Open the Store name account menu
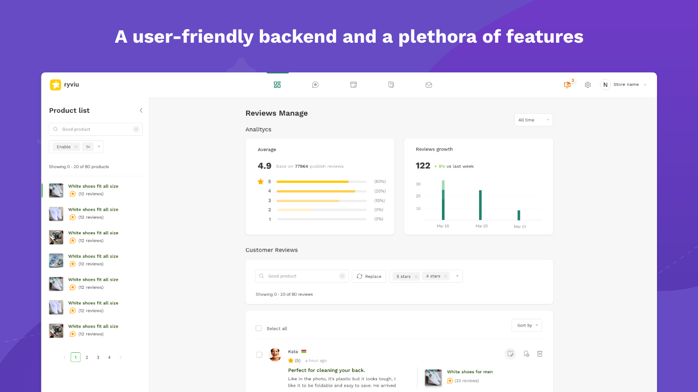Screen dimensions: 698x392 tap(626, 84)
